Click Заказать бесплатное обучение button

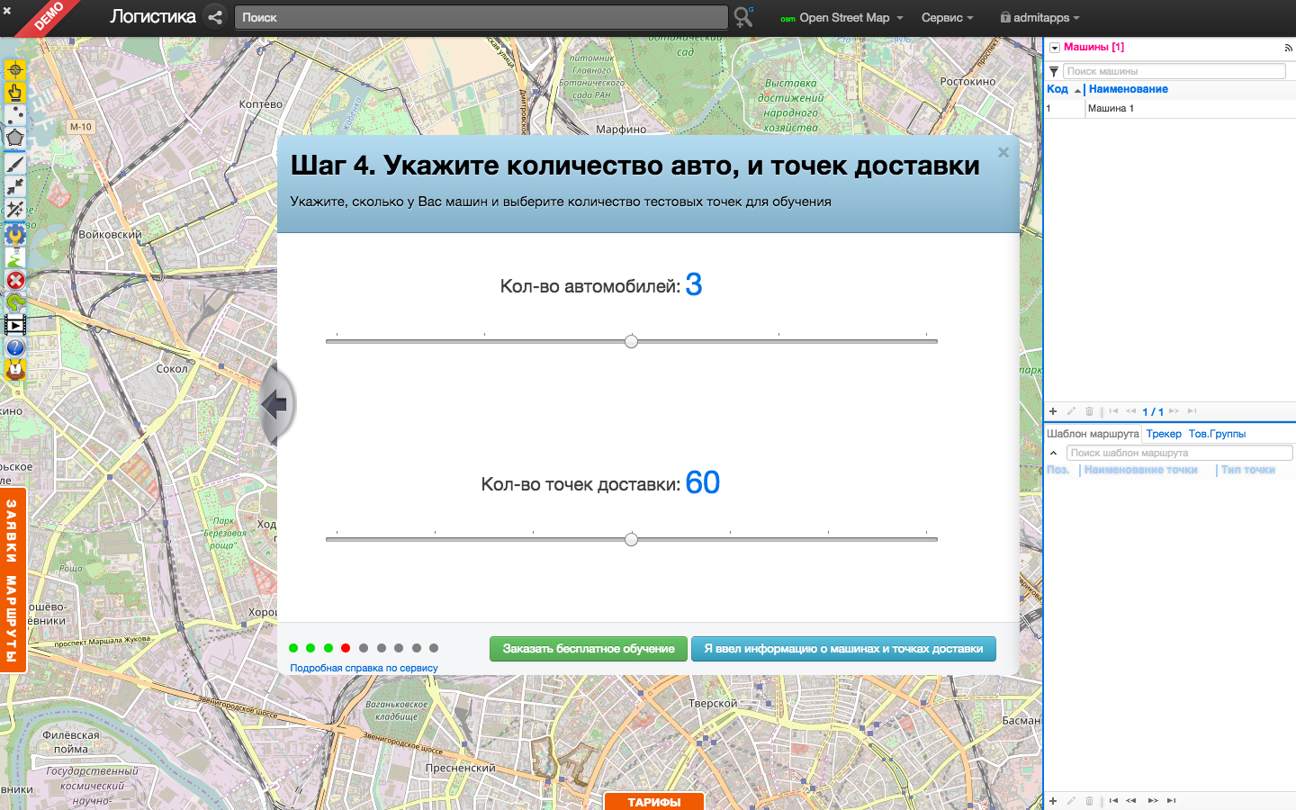click(x=588, y=648)
